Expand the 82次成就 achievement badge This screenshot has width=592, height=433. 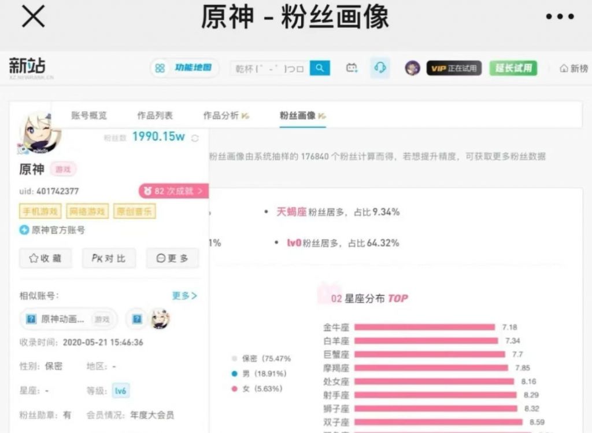(173, 190)
